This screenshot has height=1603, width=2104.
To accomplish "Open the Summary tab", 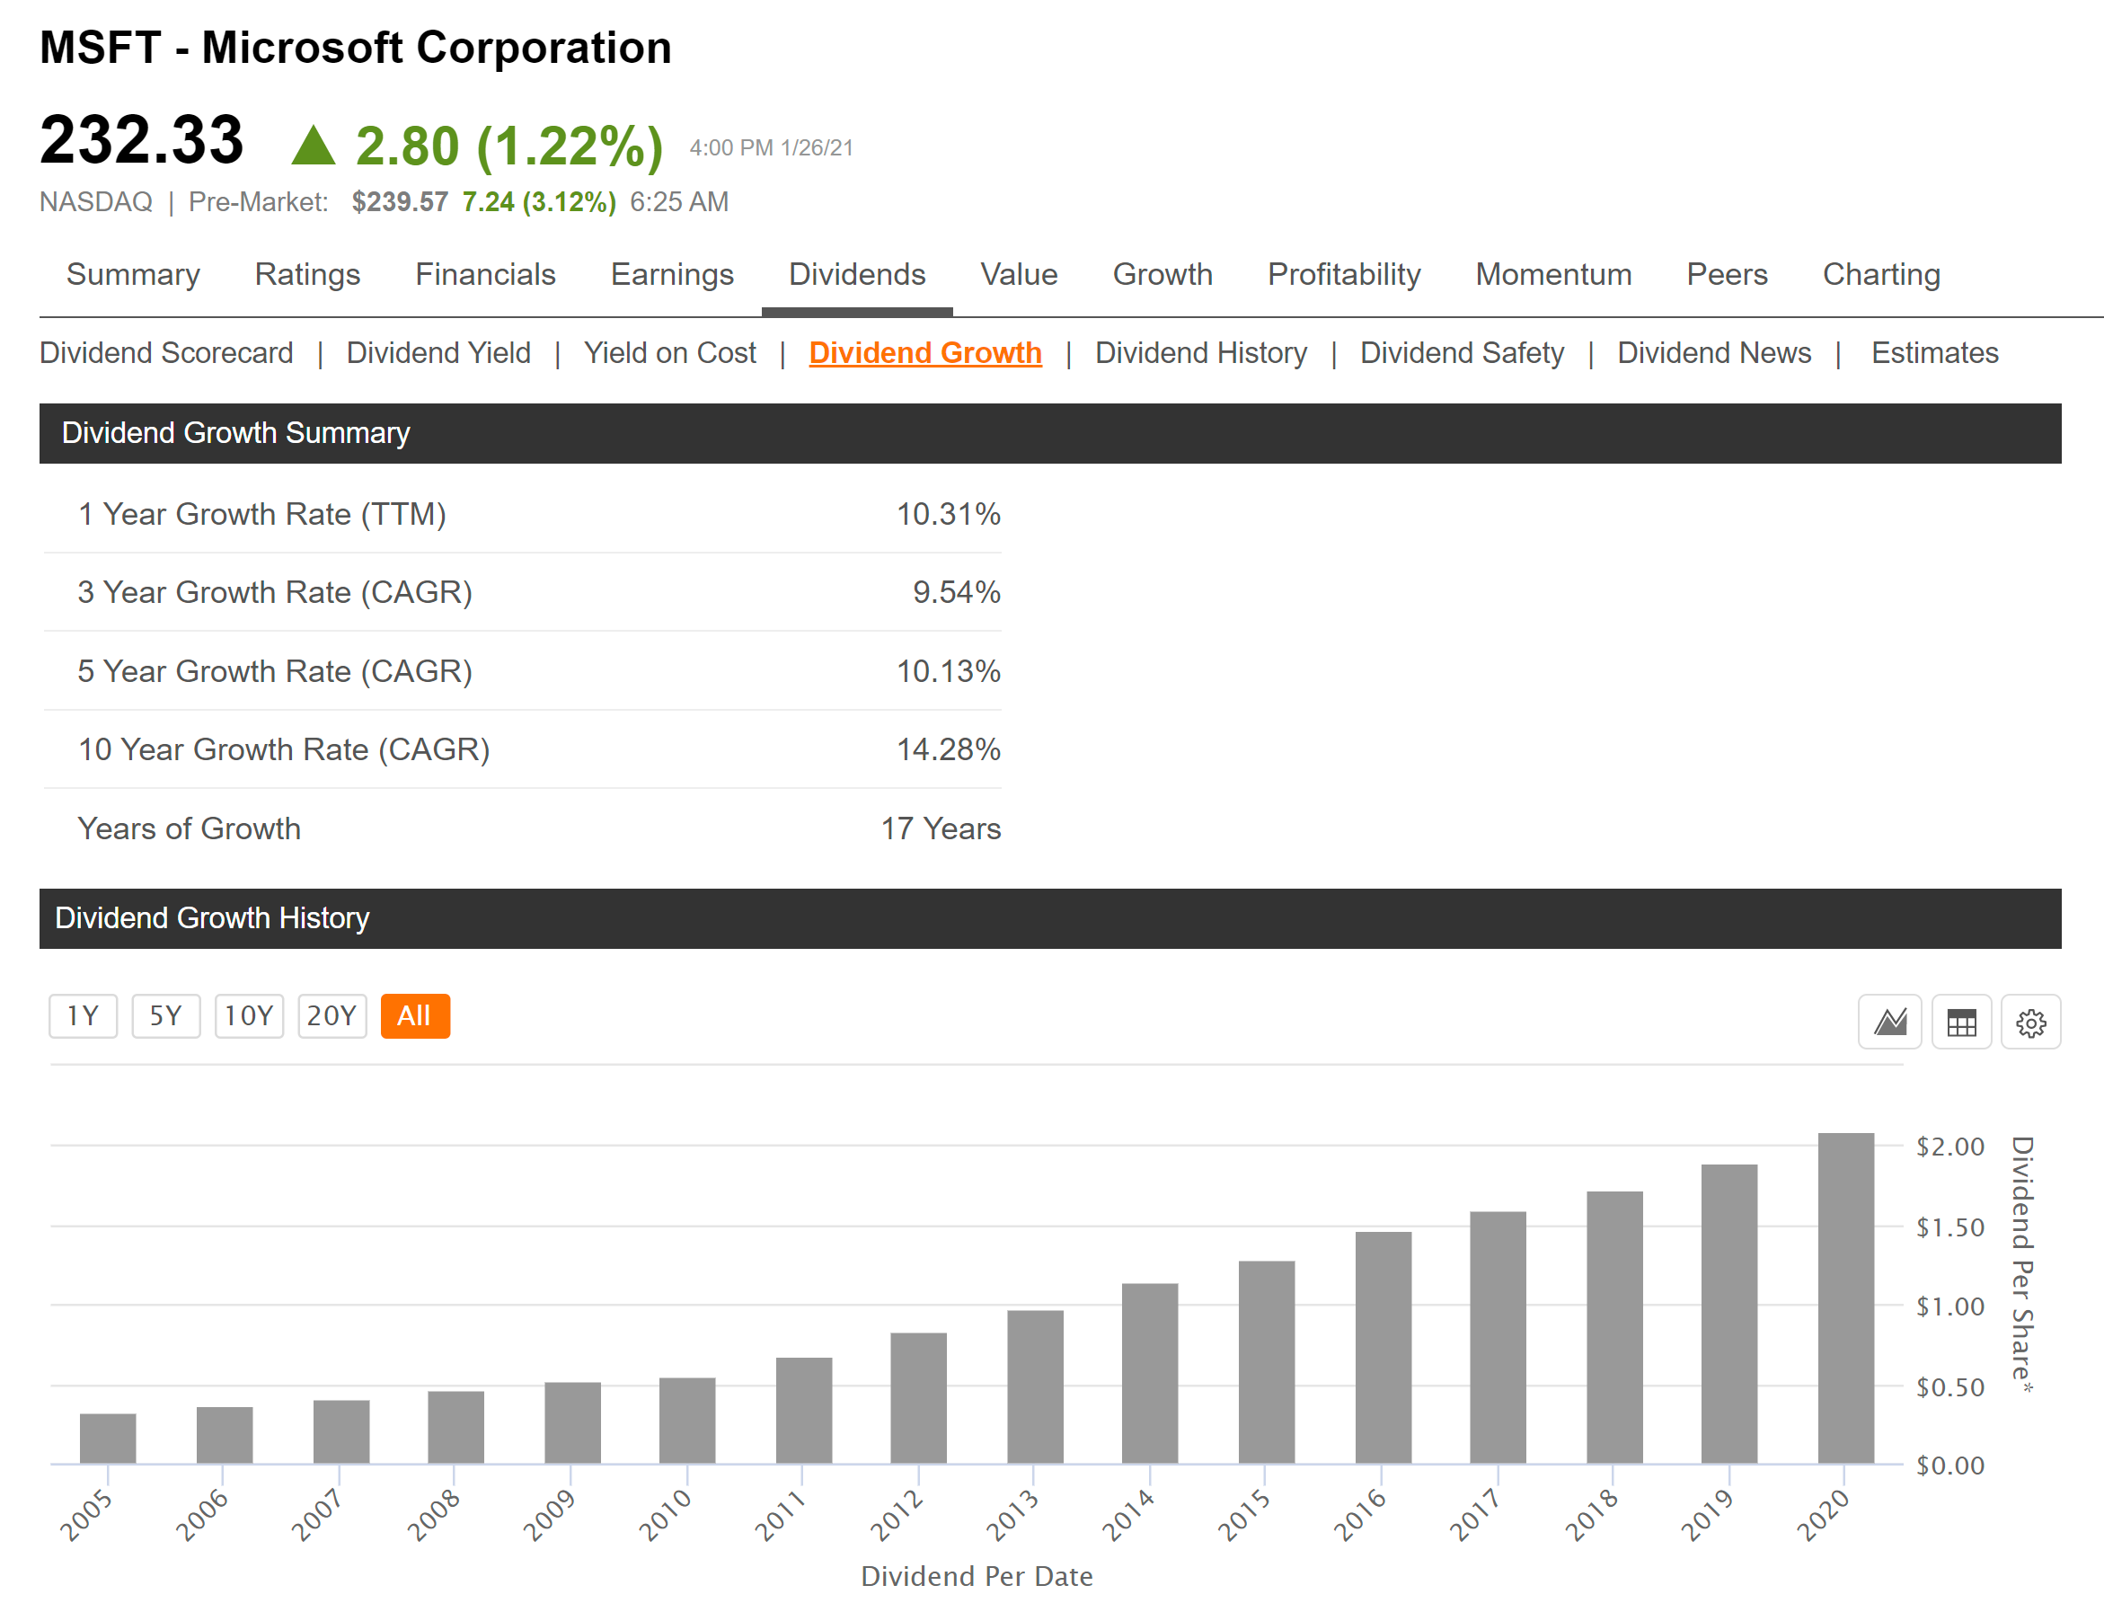I will tap(134, 275).
